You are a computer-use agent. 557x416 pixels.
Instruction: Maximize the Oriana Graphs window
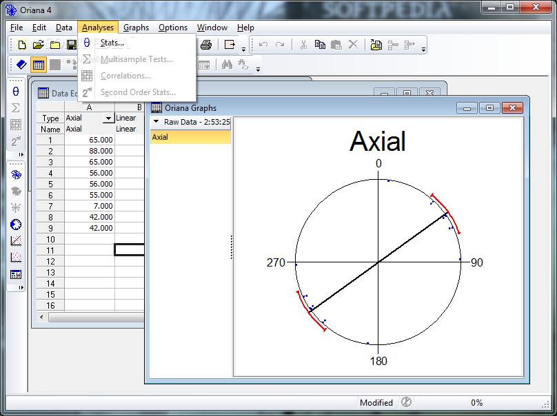[x=489, y=108]
